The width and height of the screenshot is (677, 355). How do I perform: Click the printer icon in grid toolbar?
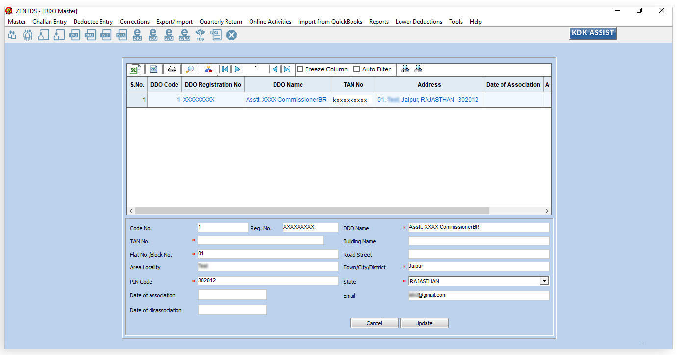(172, 69)
